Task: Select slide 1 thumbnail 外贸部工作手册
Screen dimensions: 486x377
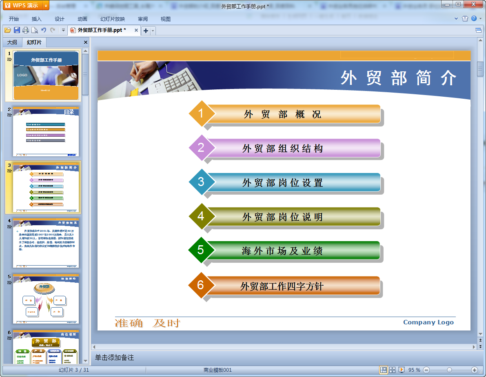Action: [x=46, y=75]
